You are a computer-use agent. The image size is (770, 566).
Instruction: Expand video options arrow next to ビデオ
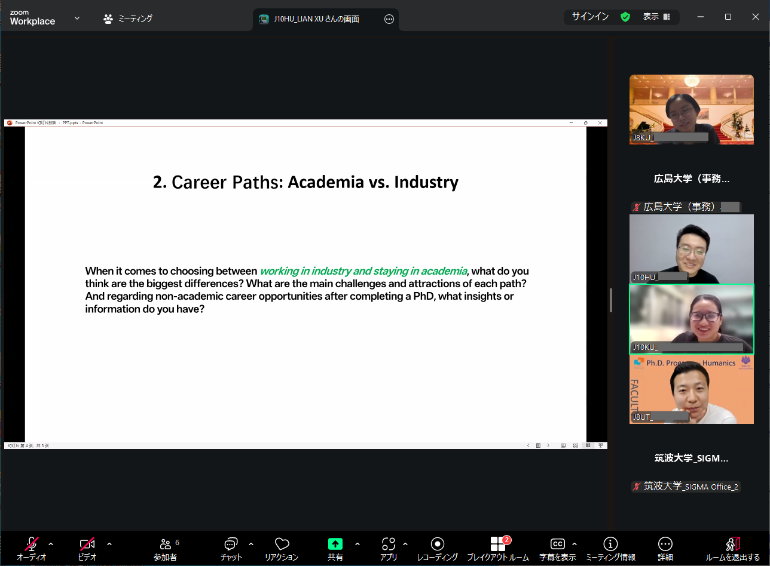tap(109, 544)
